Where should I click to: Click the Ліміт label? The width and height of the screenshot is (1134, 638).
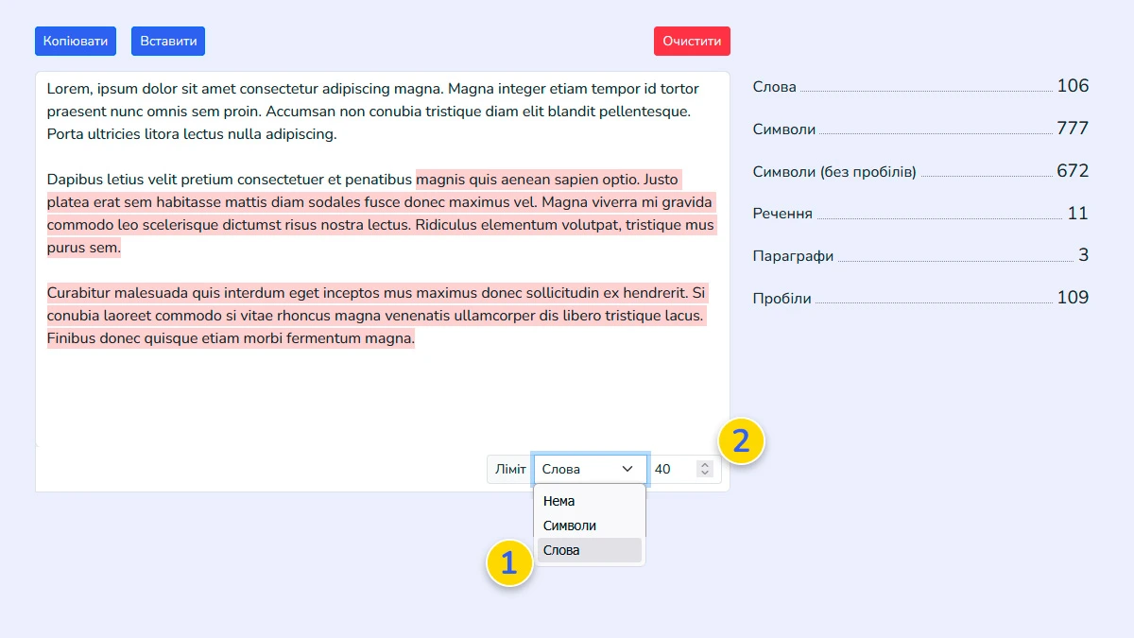click(510, 470)
